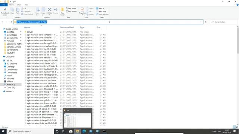Switch to the Home ribbon tab

pos(12,5)
